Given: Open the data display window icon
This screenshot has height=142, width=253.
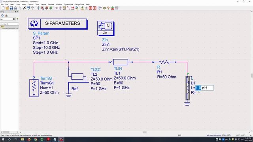Looking at the screenshot, I should (117, 8).
